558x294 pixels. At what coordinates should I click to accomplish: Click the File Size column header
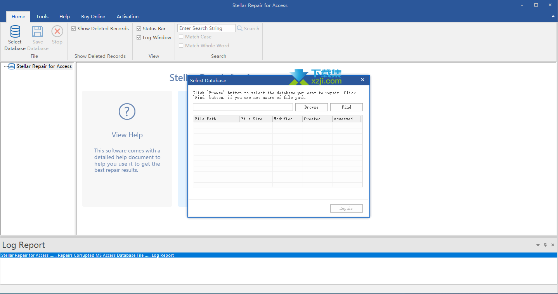coord(256,119)
